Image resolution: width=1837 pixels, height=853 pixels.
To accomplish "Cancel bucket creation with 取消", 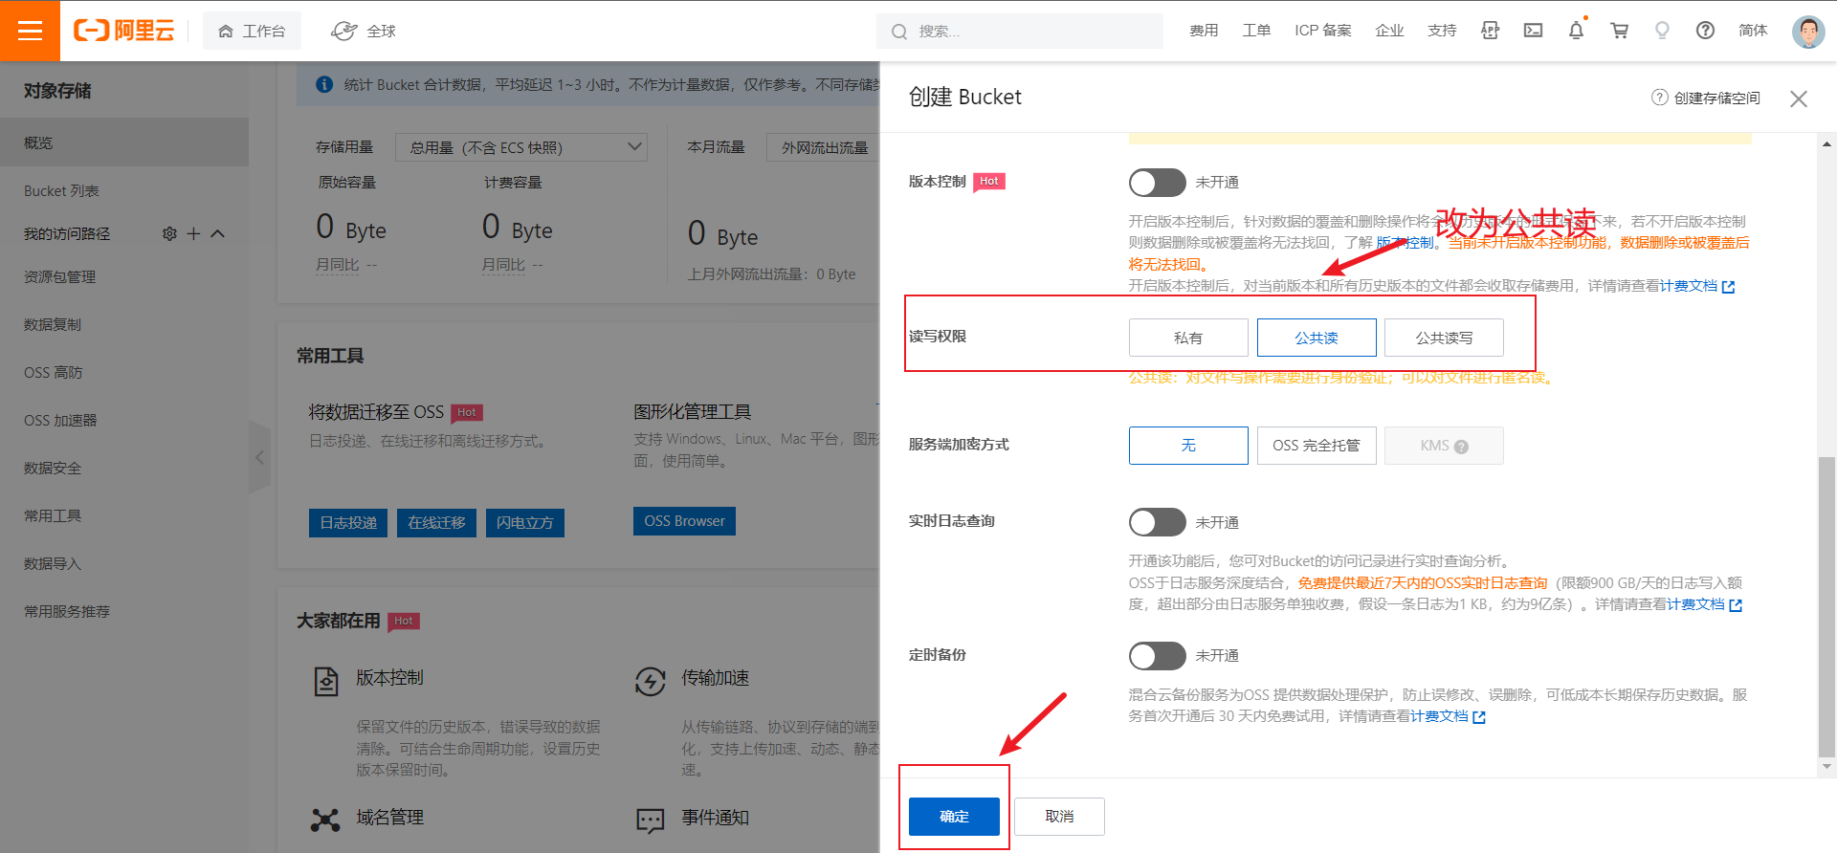I will [x=1059, y=817].
